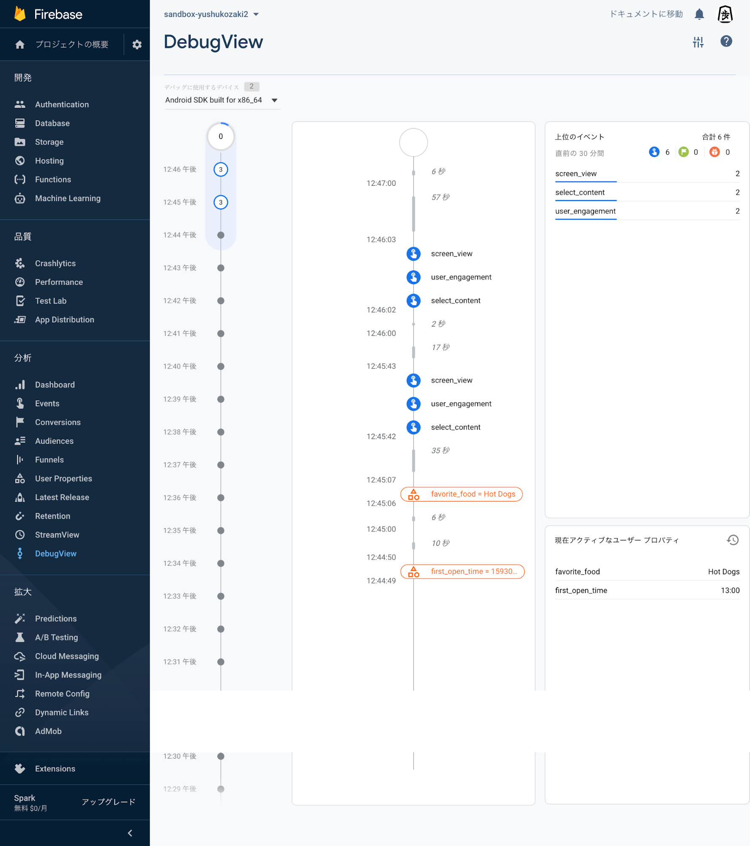Click the 57 秒 gap label
750x846 pixels.
click(x=440, y=197)
